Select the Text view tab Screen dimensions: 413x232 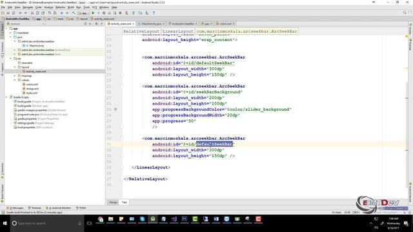click(x=124, y=202)
